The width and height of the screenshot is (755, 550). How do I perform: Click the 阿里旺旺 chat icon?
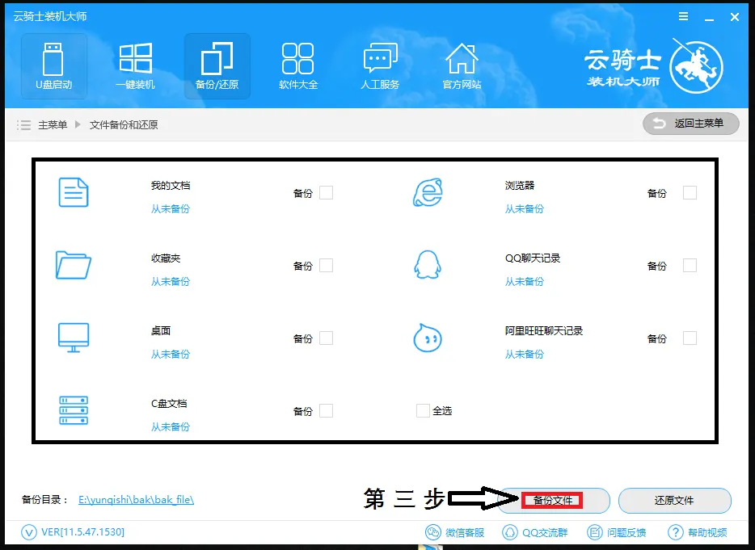pos(428,338)
